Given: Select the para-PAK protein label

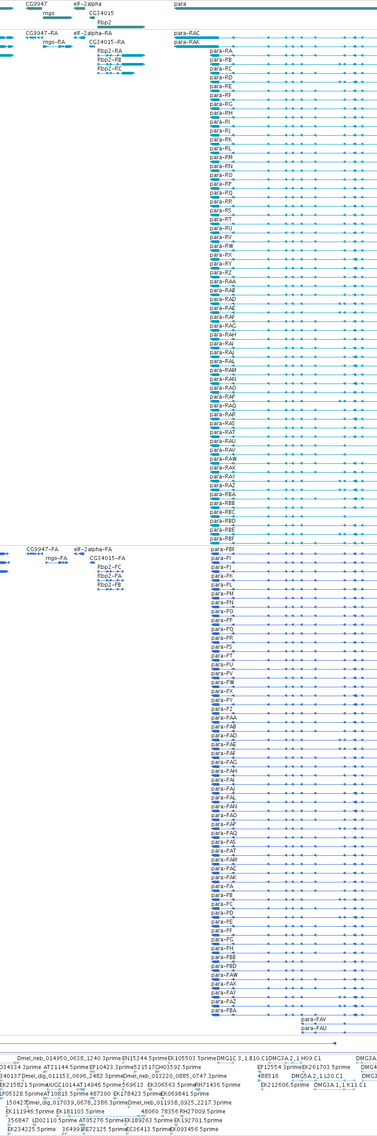Looking at the screenshot, I should pyautogui.click(x=224, y=877).
